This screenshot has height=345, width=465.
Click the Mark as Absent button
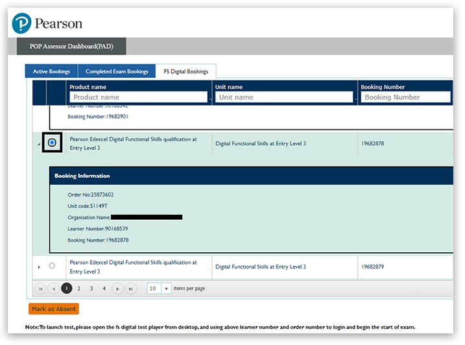(53, 309)
